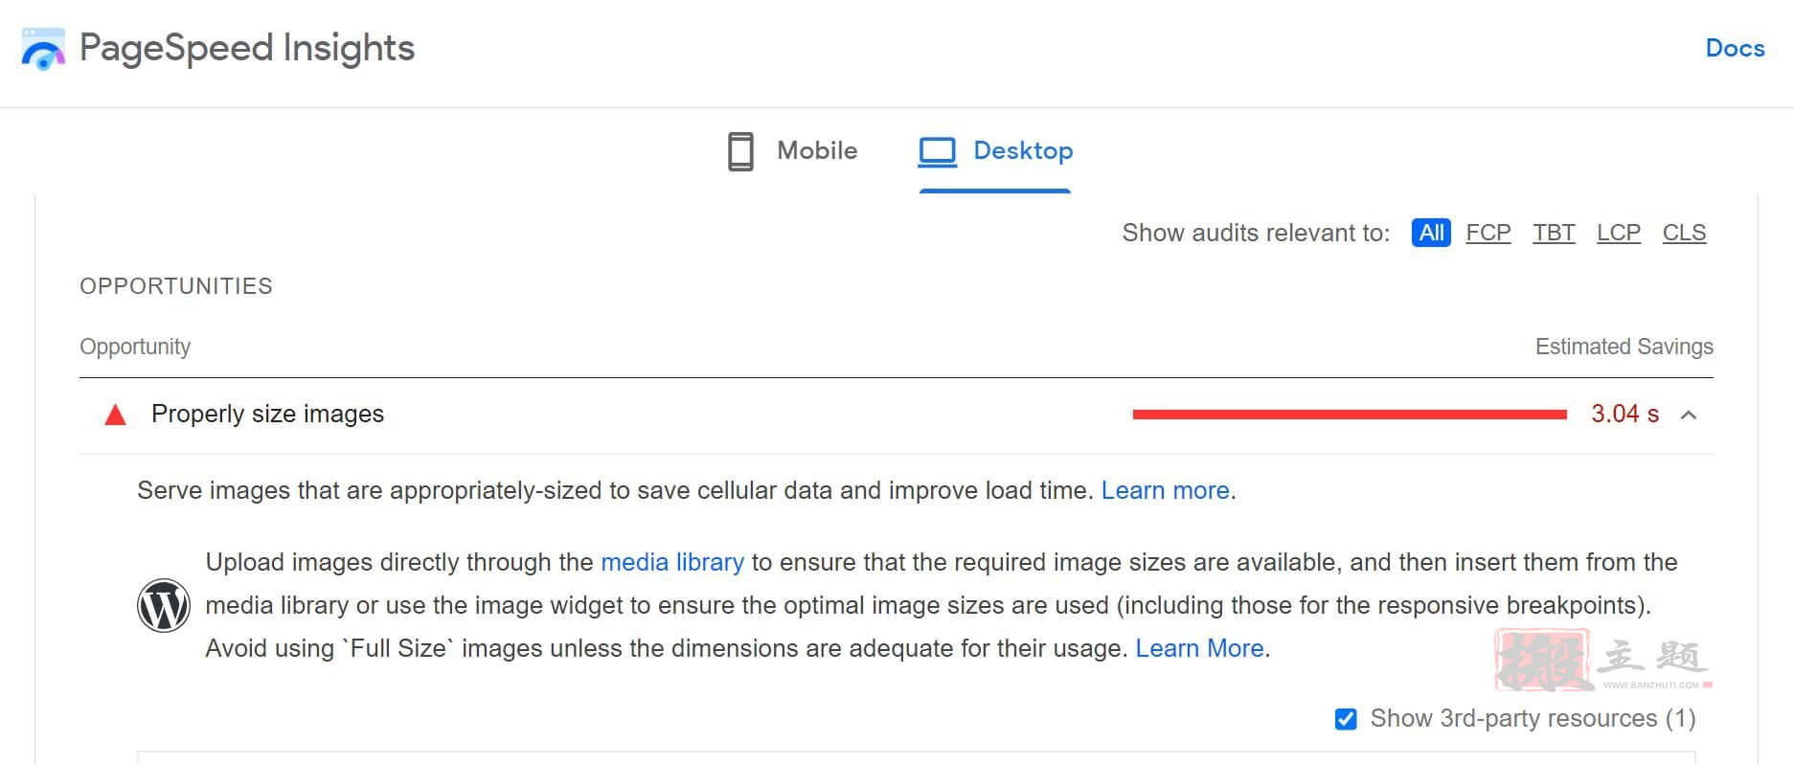1794x764 pixels.
Task: Open Learn more about appropriately-sized images
Action: coord(1165,490)
